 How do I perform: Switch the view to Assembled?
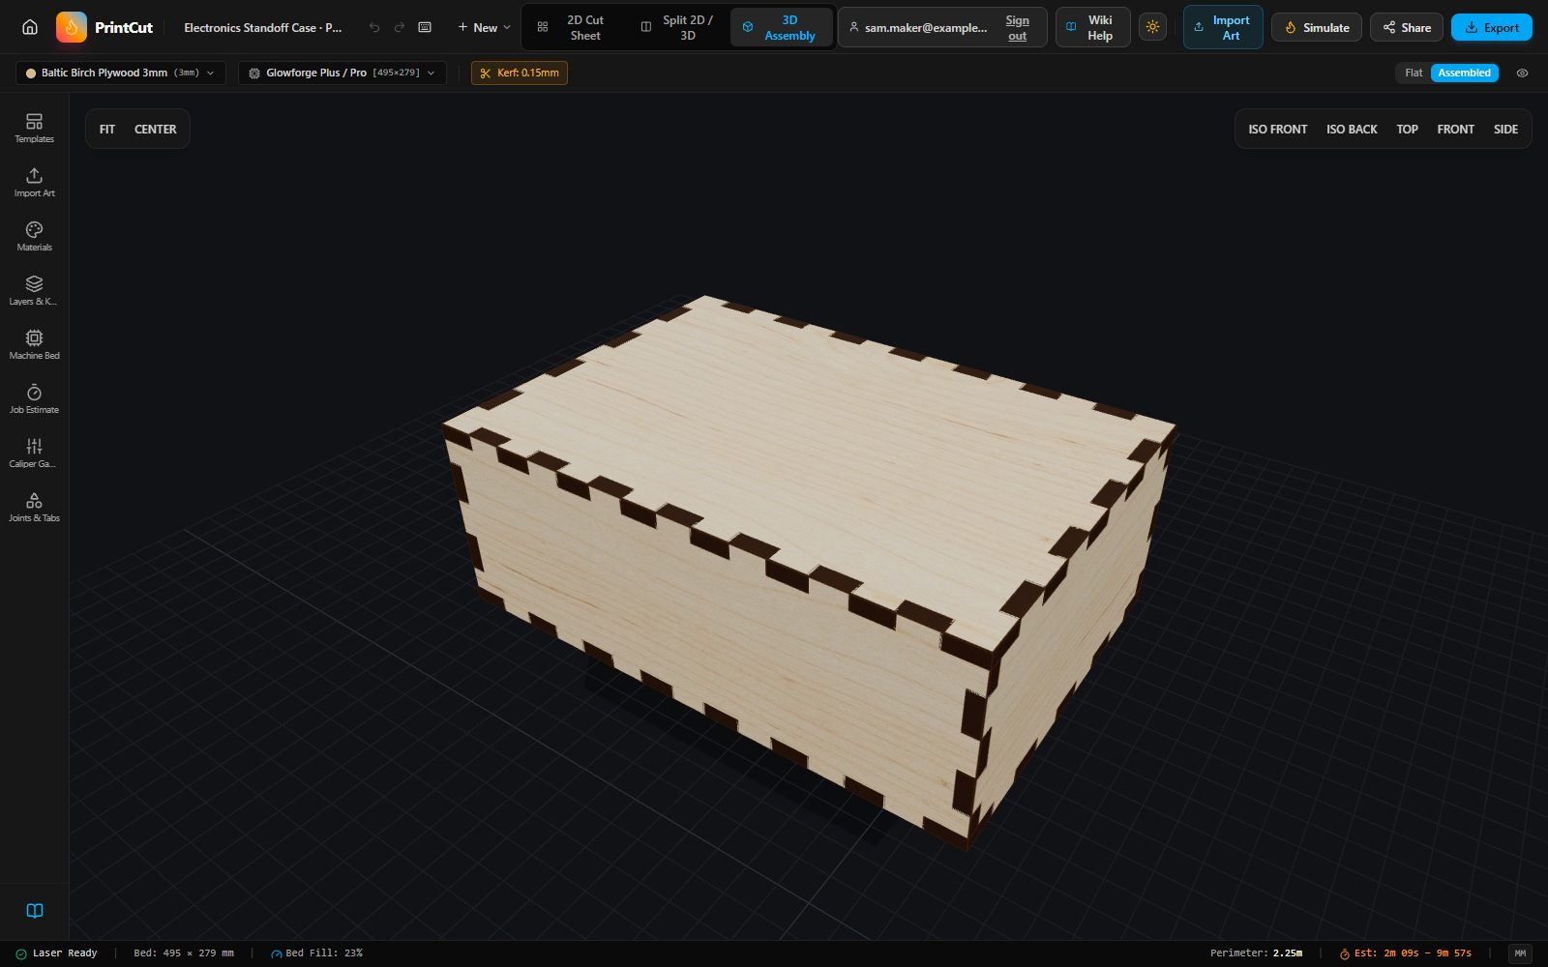1464,73
